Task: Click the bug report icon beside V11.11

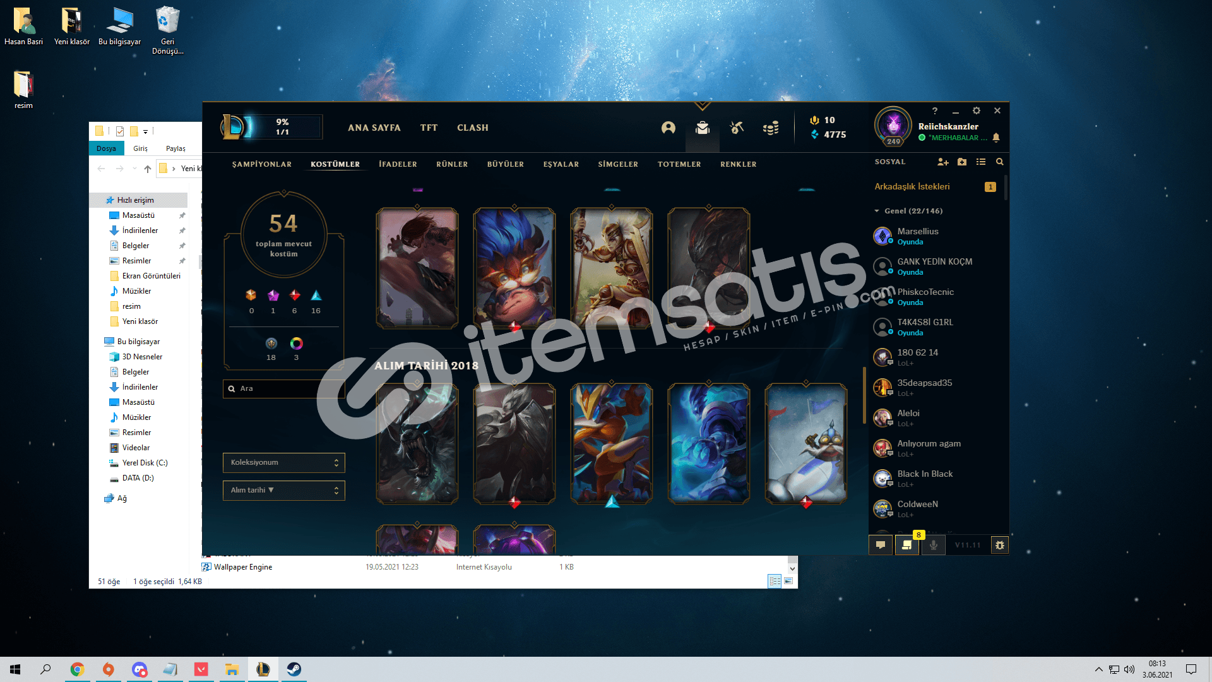Action: [x=1000, y=545]
